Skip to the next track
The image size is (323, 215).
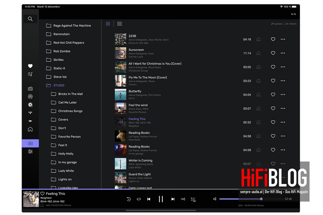(x=173, y=199)
